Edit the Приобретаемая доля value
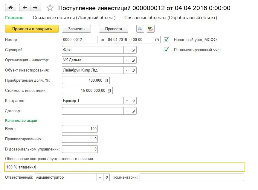The width and height of the screenshot is (258, 190). tap(83, 80)
